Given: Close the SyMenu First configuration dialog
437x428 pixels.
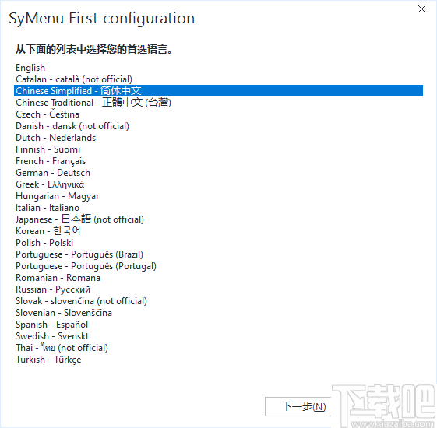Looking at the screenshot, I should 421,9.
